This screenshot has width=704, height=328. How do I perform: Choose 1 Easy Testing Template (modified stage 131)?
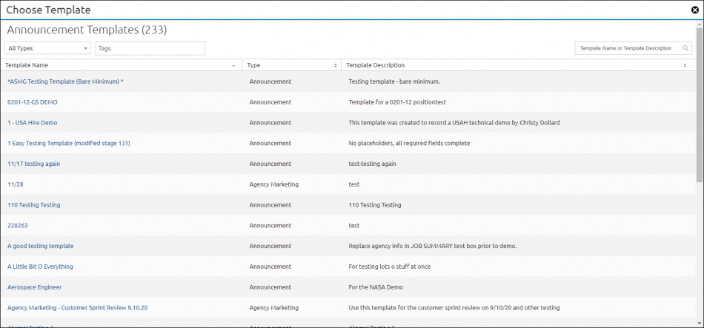(69, 143)
